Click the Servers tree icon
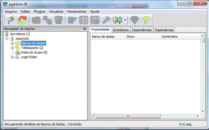This screenshot has height=130, width=209. [7, 34]
